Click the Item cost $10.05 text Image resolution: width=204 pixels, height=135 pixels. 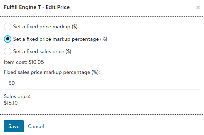click(x=24, y=62)
